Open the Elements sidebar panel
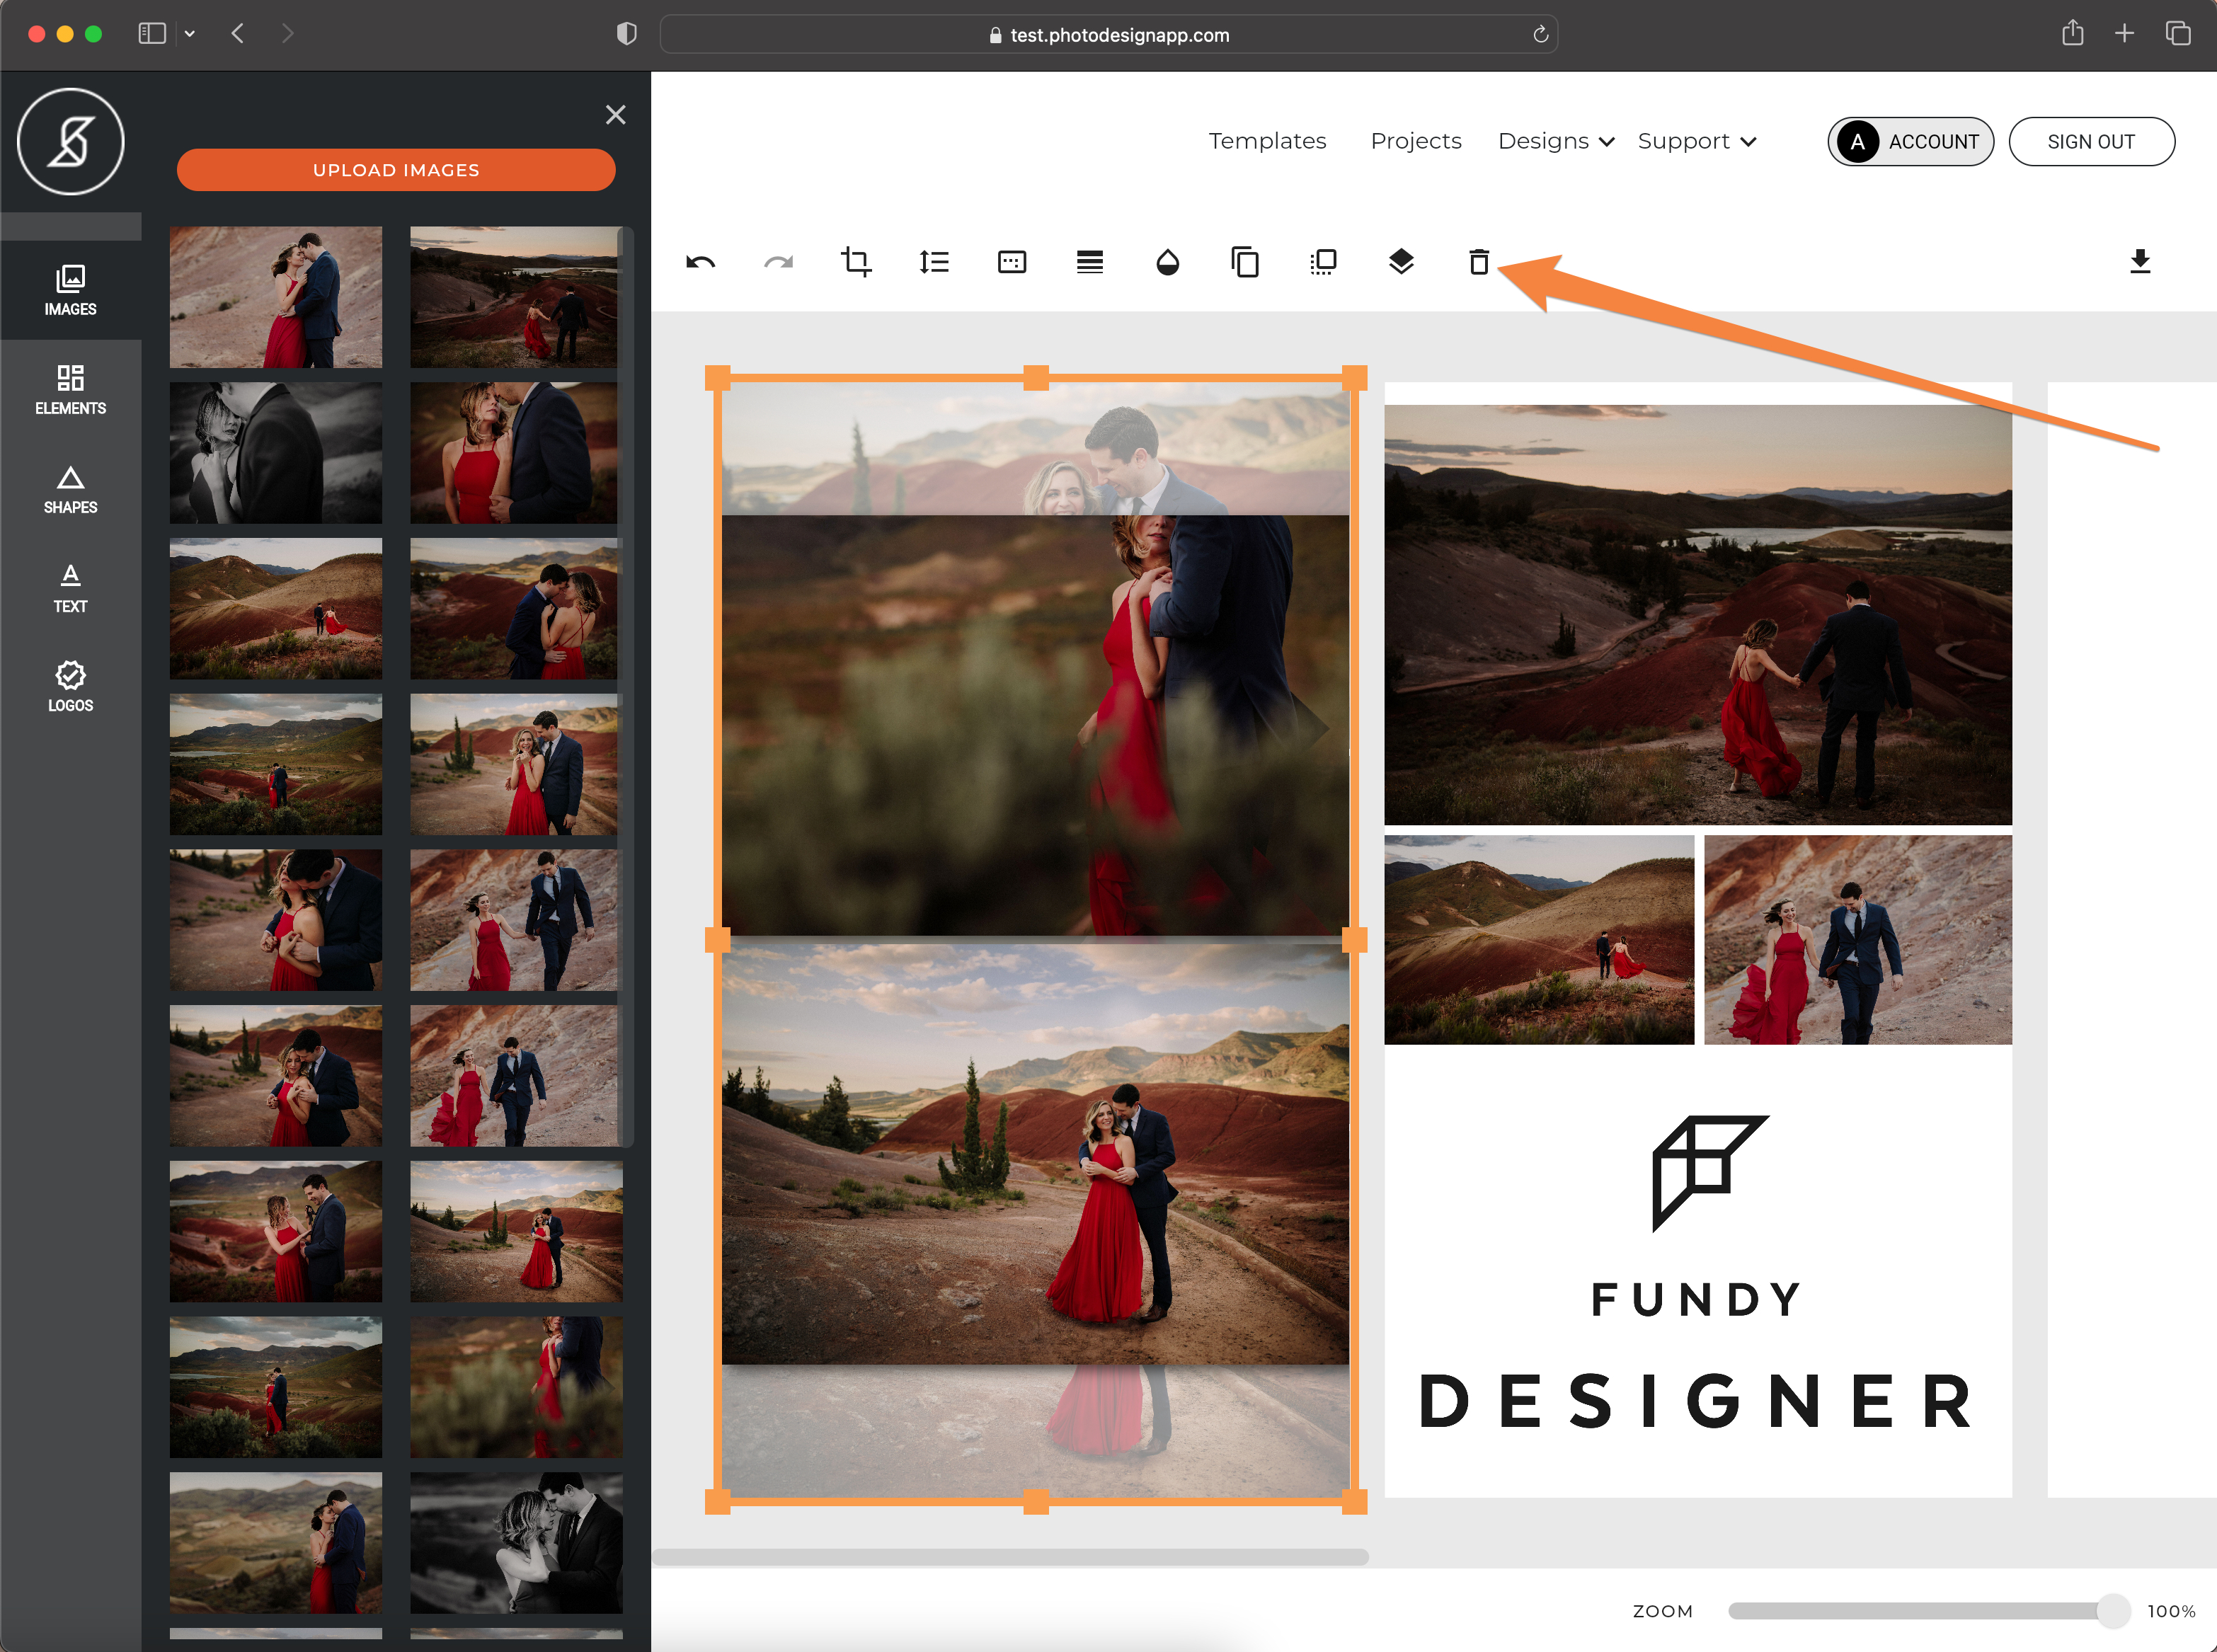Viewport: 2217px width, 1652px height. click(70, 389)
